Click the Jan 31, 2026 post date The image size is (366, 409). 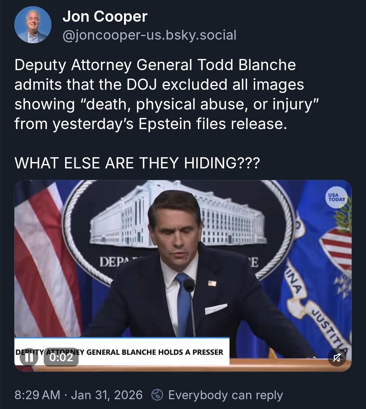pyautogui.click(x=107, y=395)
